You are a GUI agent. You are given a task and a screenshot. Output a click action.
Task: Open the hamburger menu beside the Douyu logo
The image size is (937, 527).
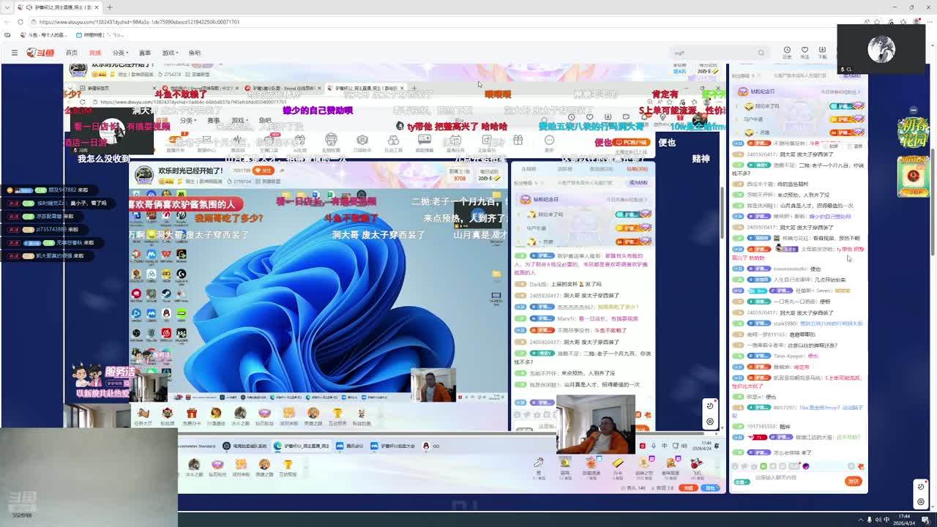pos(14,53)
